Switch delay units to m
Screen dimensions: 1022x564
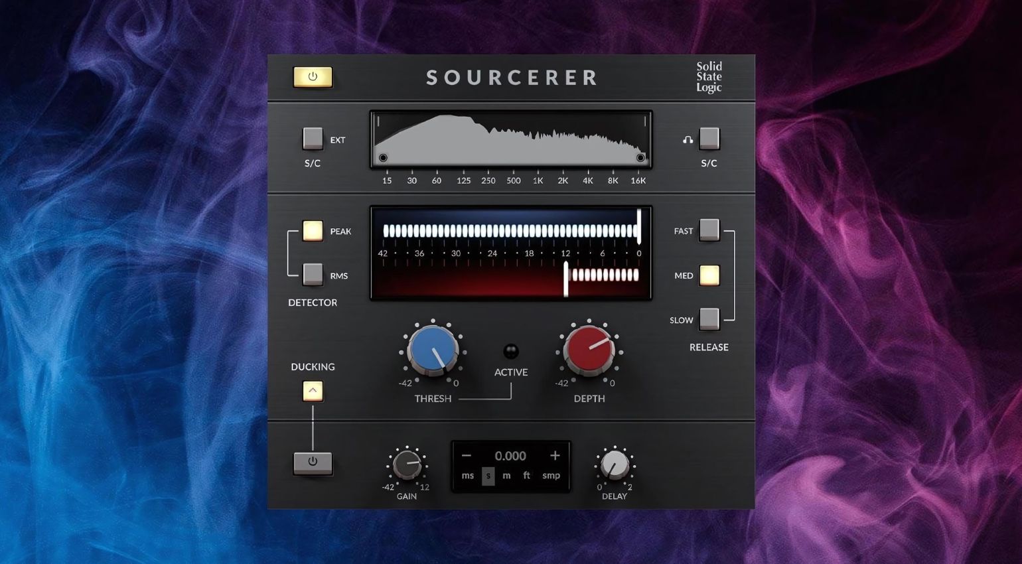506,476
